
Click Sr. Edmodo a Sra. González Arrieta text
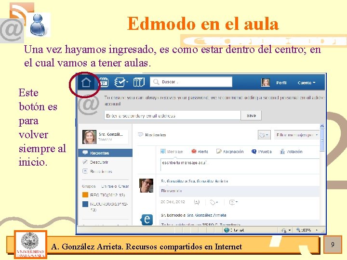(193, 215)
